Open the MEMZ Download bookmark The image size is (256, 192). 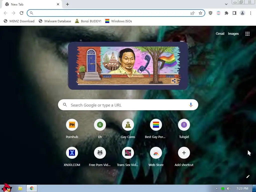(x=19, y=21)
